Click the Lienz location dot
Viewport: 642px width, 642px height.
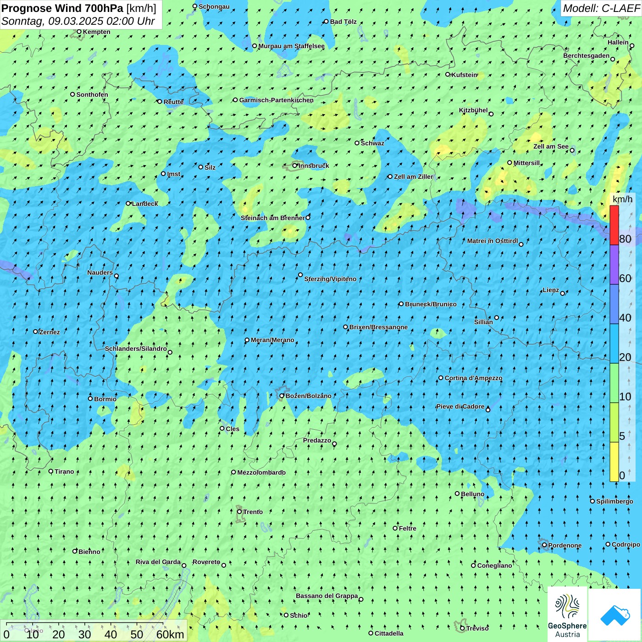(x=563, y=293)
